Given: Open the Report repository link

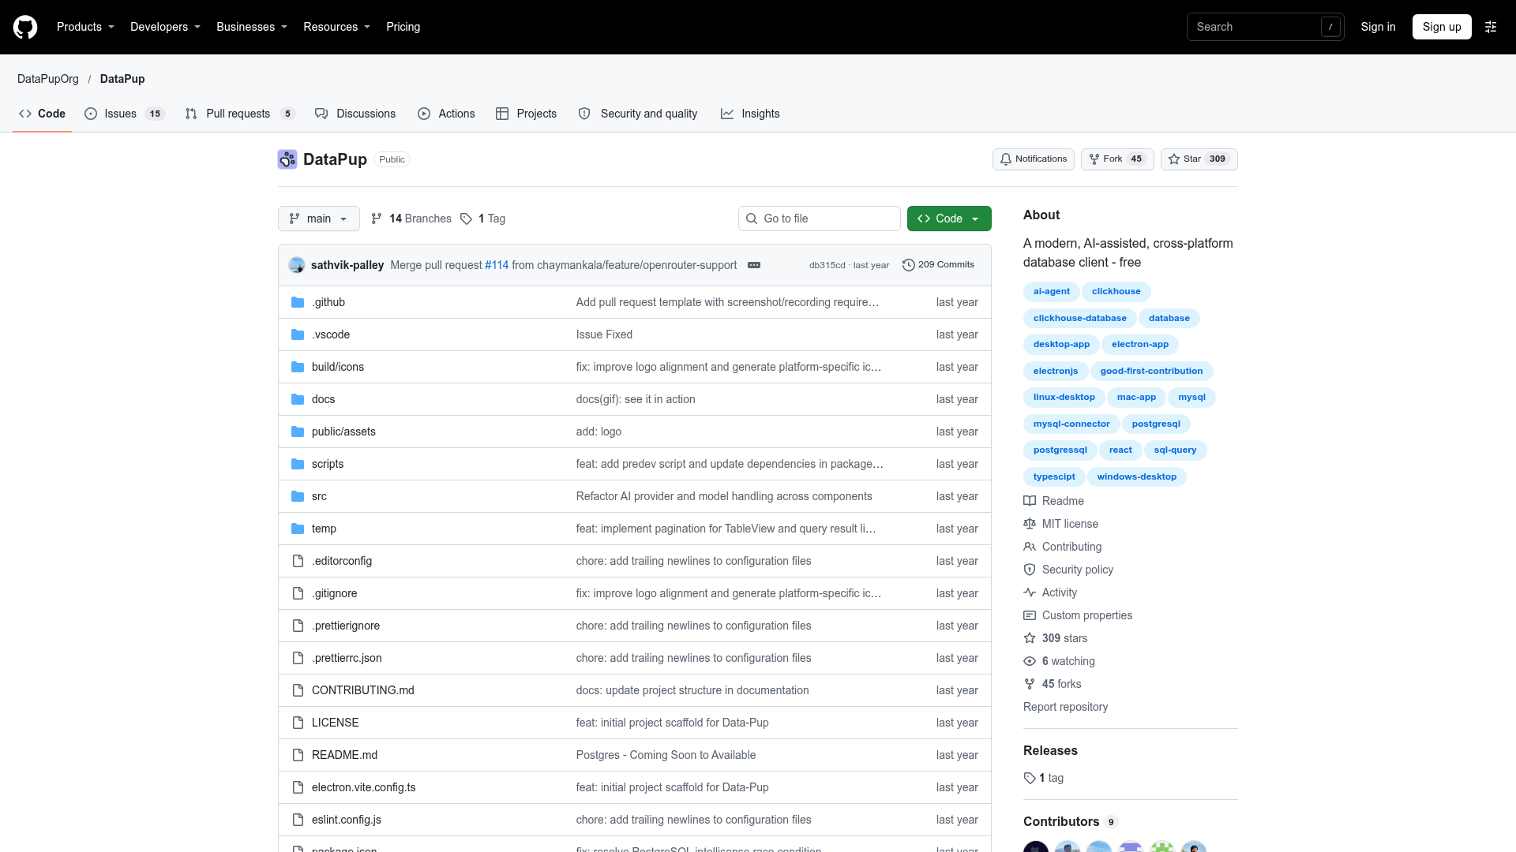Looking at the screenshot, I should click(1065, 707).
